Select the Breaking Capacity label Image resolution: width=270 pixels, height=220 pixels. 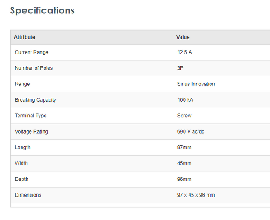pyautogui.click(x=36, y=100)
